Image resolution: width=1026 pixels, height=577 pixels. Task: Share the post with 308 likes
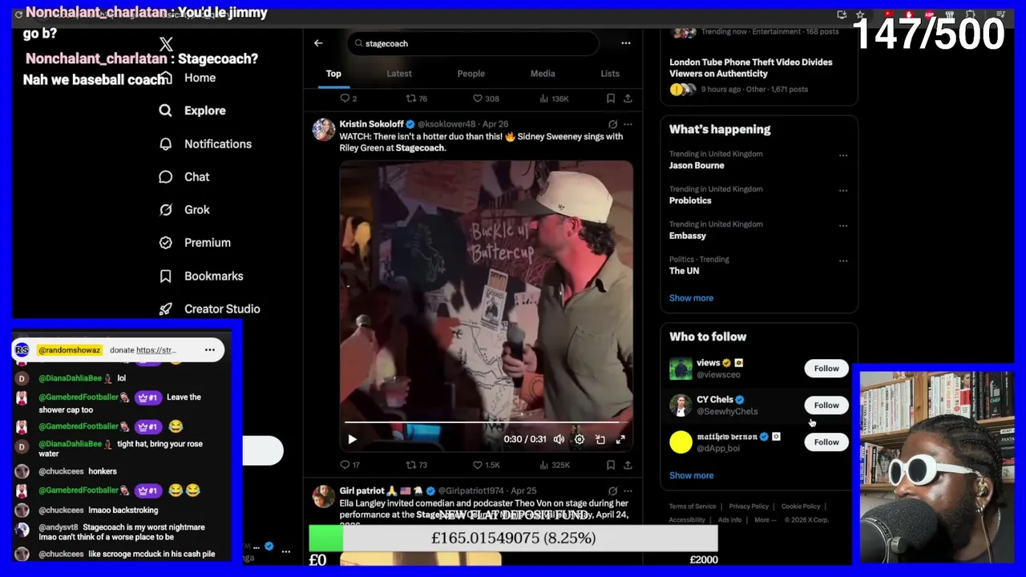[x=628, y=99]
